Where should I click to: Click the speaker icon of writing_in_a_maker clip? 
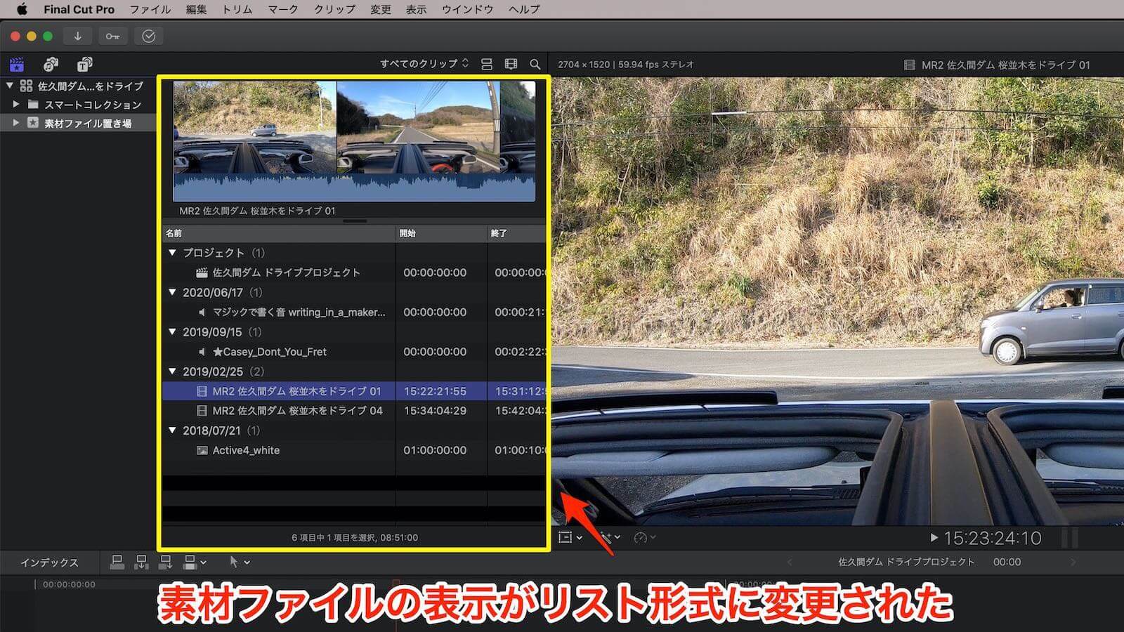coord(202,312)
